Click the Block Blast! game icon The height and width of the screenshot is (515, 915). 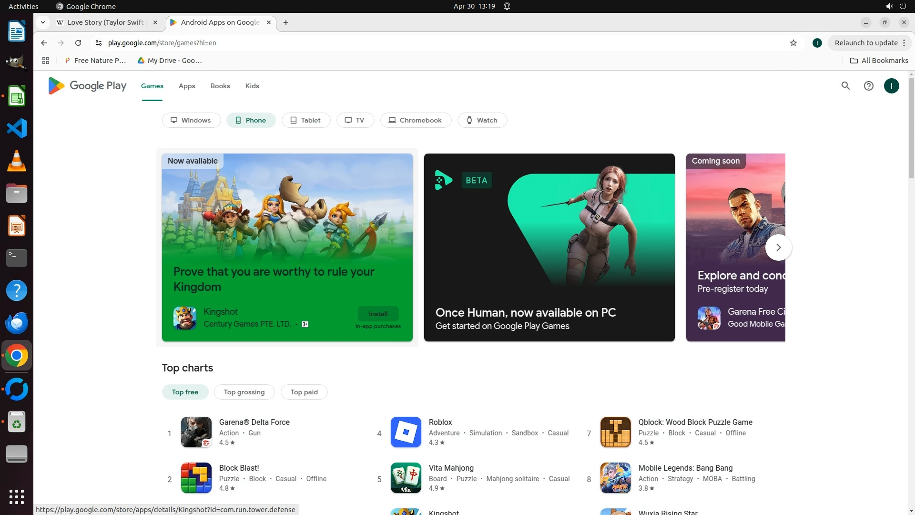click(x=196, y=478)
